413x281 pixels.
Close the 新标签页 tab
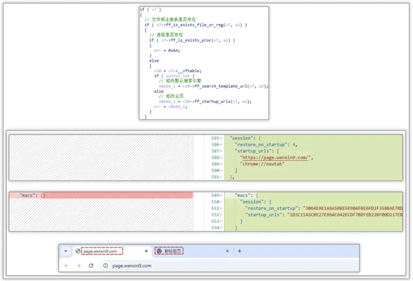pyautogui.click(x=227, y=251)
